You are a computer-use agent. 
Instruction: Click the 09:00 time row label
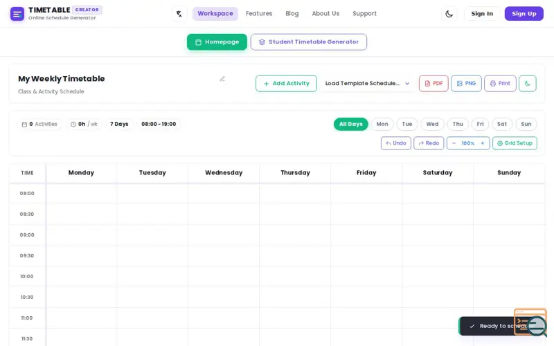click(27, 235)
